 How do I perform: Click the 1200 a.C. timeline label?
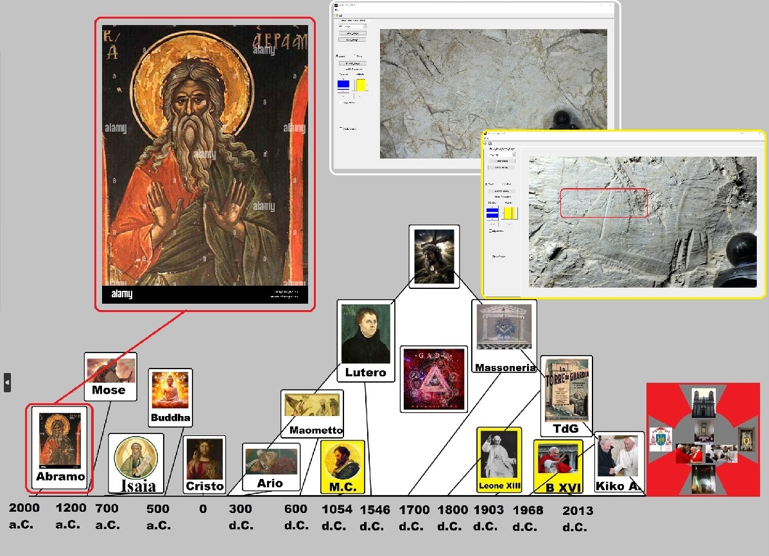tap(70, 516)
